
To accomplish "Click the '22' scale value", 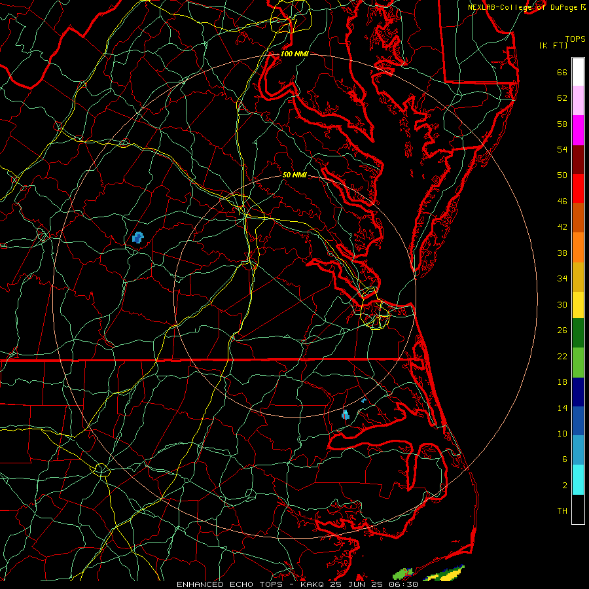I will tap(562, 356).
